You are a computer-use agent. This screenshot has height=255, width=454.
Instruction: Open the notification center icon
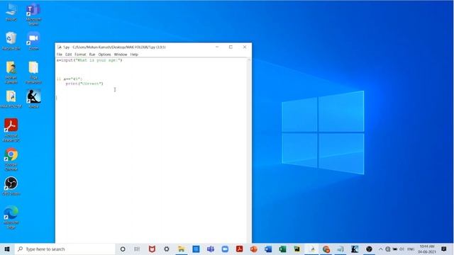[444, 249]
